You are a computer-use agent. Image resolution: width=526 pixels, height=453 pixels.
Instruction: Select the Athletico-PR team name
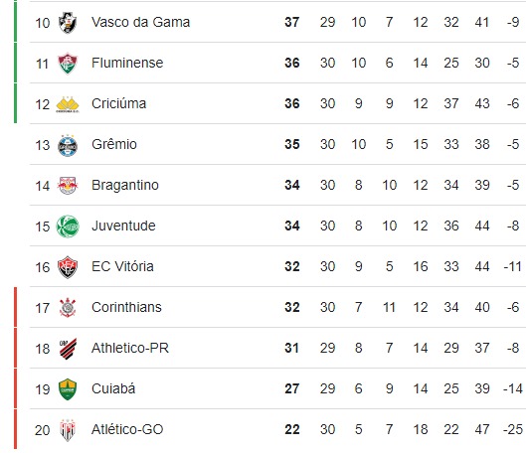click(130, 348)
